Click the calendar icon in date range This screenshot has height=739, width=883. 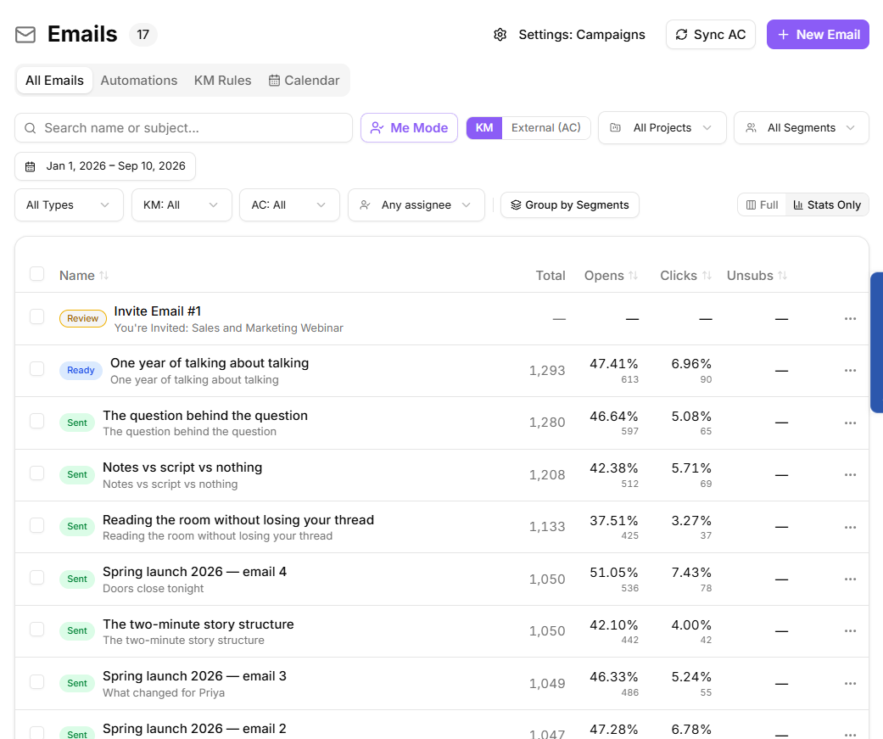31,167
